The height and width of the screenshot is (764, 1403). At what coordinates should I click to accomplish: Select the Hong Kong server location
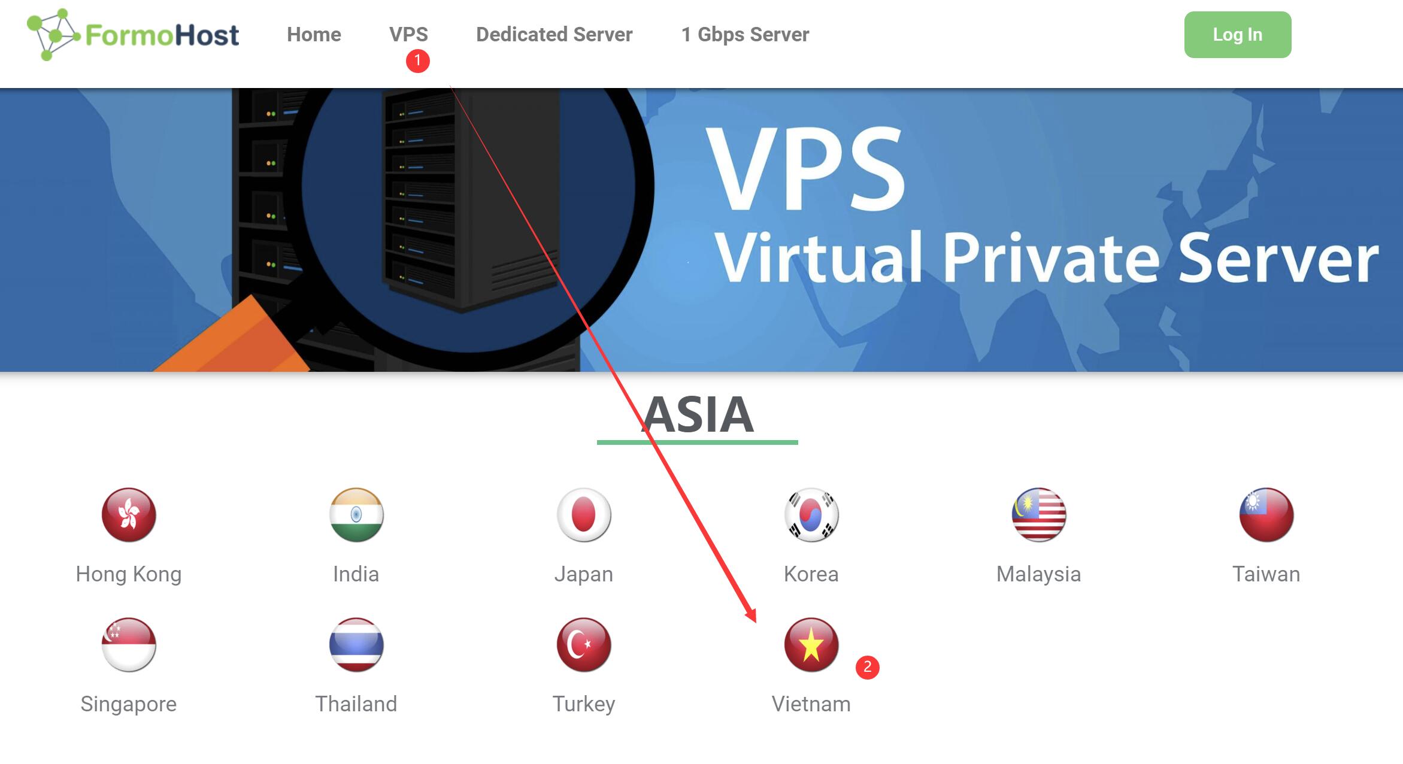click(128, 520)
